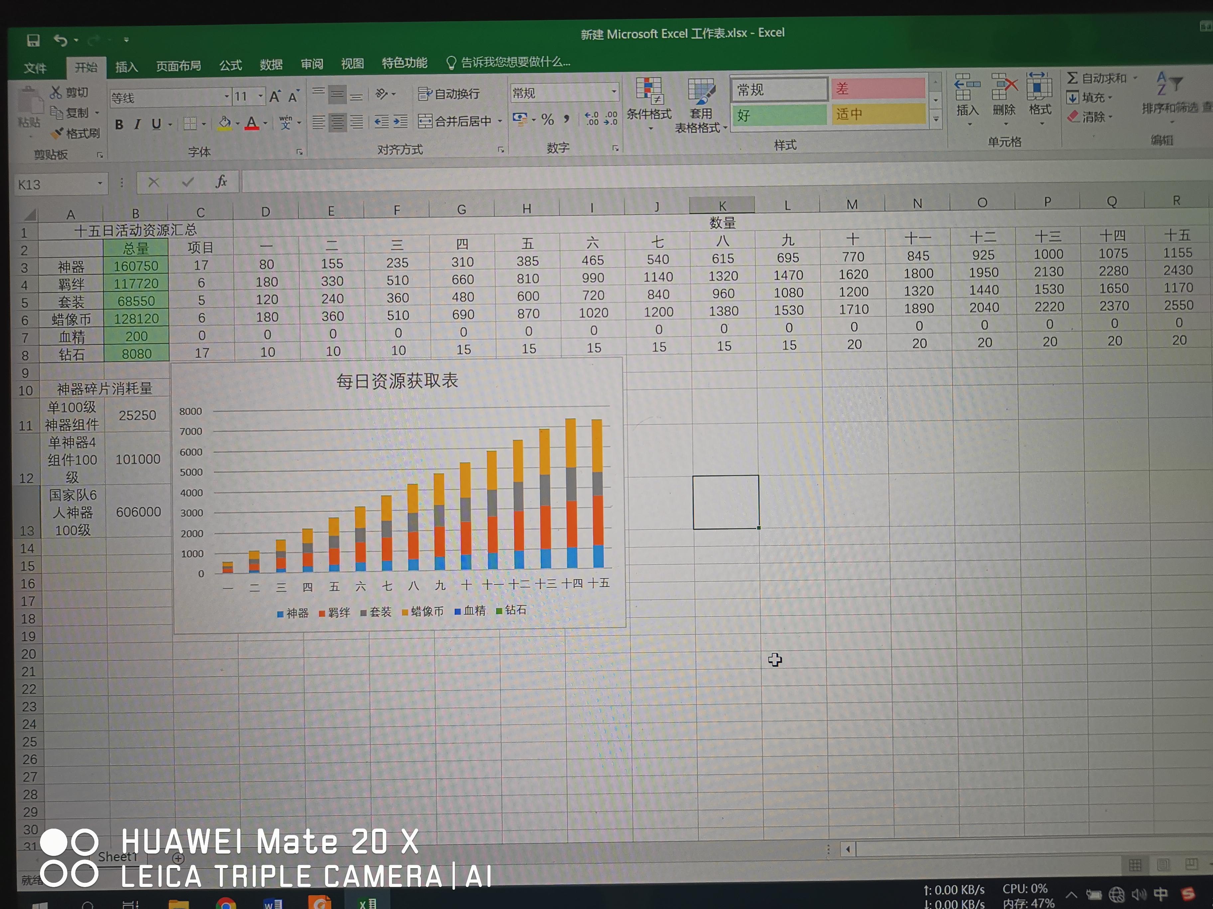The height and width of the screenshot is (909, 1213).
Task: Click the insert function fx icon
Action: [221, 181]
